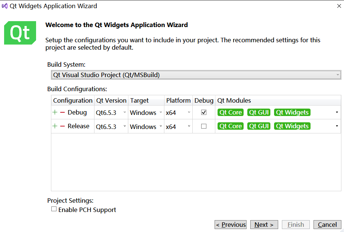Click the green plus icon in the Debug row
Screen dimensions: 344x232
[54, 112]
